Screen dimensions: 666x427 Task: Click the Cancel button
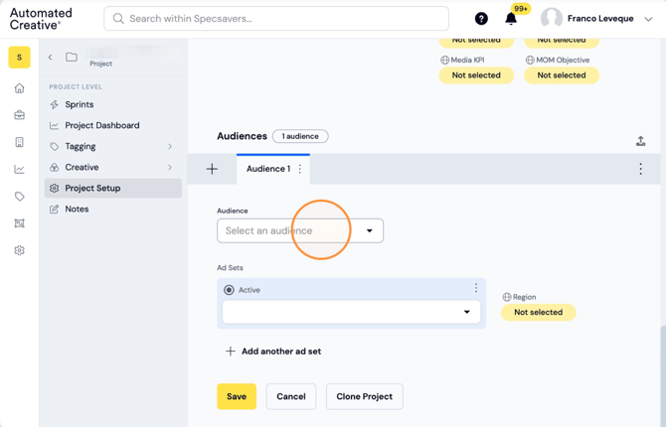(291, 396)
